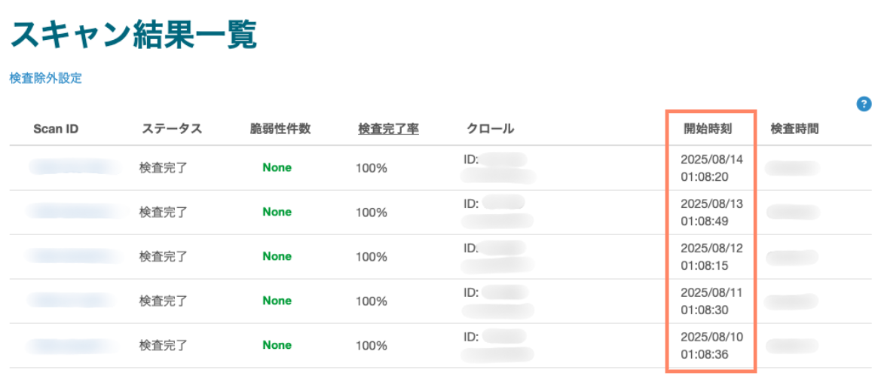Click the 脆弱性件数 column header
This screenshot has width=878, height=376.
coord(280,129)
